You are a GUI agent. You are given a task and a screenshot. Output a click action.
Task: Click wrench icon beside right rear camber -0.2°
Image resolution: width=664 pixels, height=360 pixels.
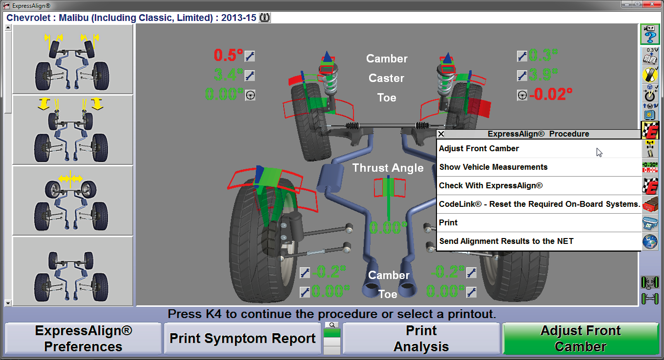(471, 272)
